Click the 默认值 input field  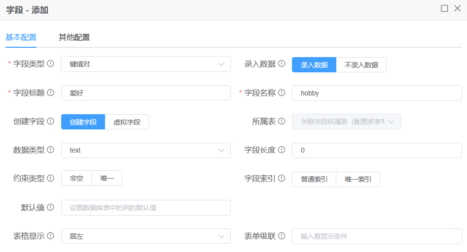145,208
